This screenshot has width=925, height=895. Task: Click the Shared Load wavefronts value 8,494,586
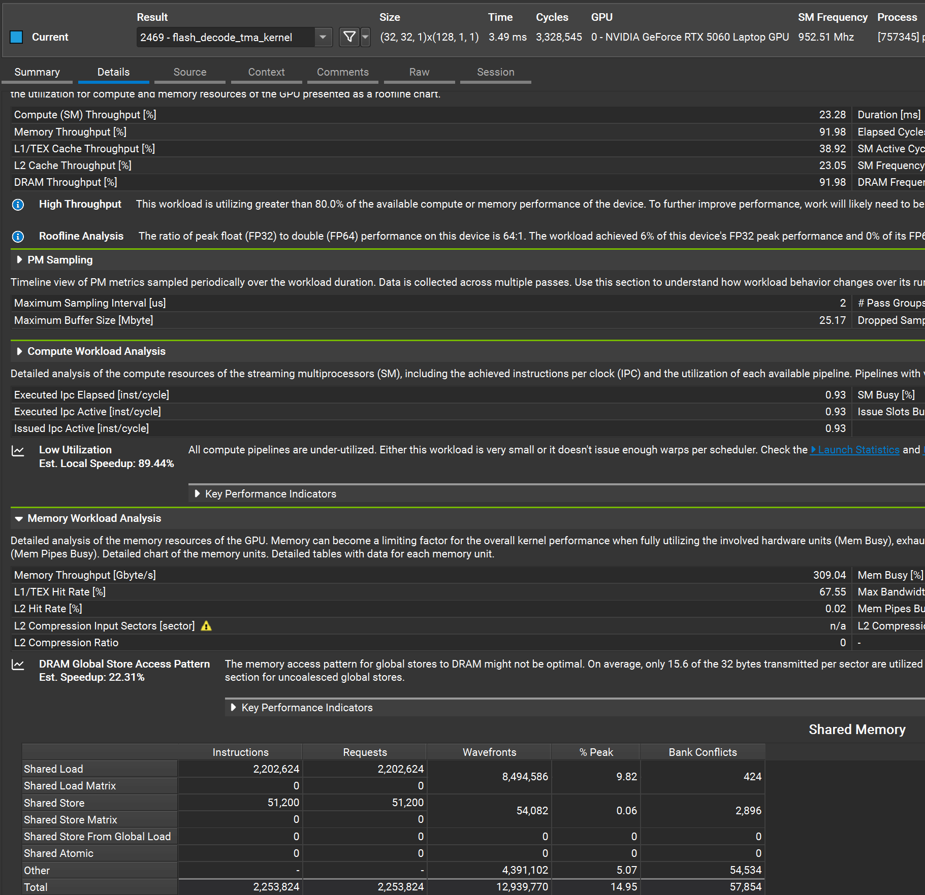(x=525, y=777)
